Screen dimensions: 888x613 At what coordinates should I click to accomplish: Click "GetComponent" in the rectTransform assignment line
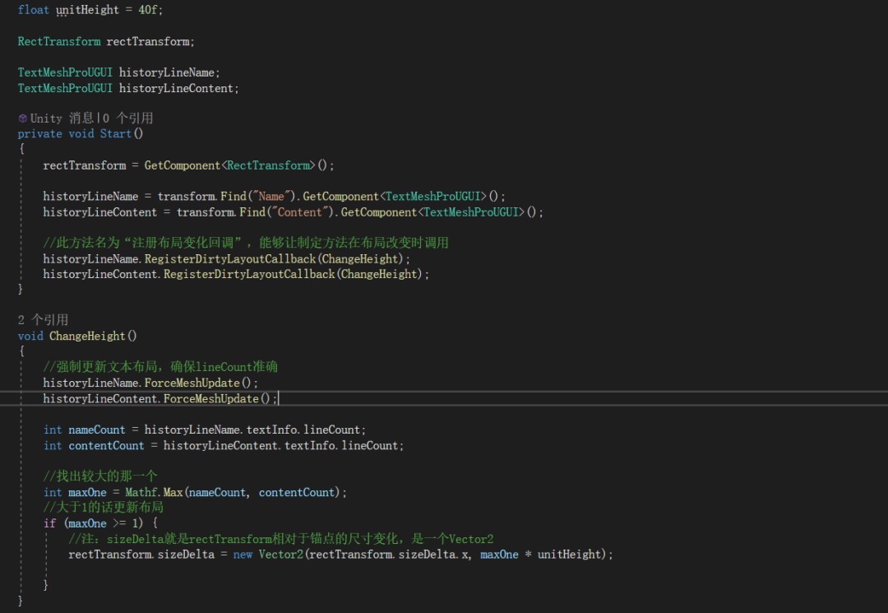click(x=183, y=165)
